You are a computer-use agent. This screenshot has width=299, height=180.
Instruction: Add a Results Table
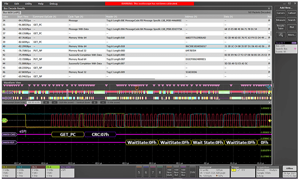click(x=281, y=27)
